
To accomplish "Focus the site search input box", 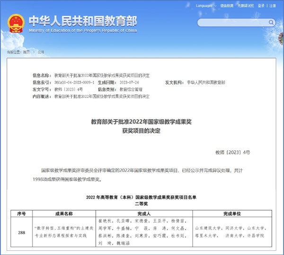I will pos(232,22).
